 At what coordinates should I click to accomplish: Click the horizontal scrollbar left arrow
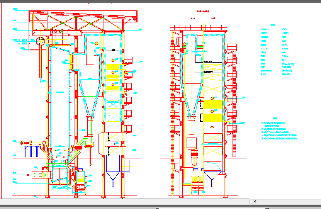tap(255, 201)
